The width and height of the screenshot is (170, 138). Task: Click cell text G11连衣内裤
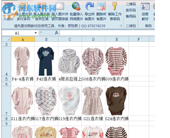coord(23,119)
